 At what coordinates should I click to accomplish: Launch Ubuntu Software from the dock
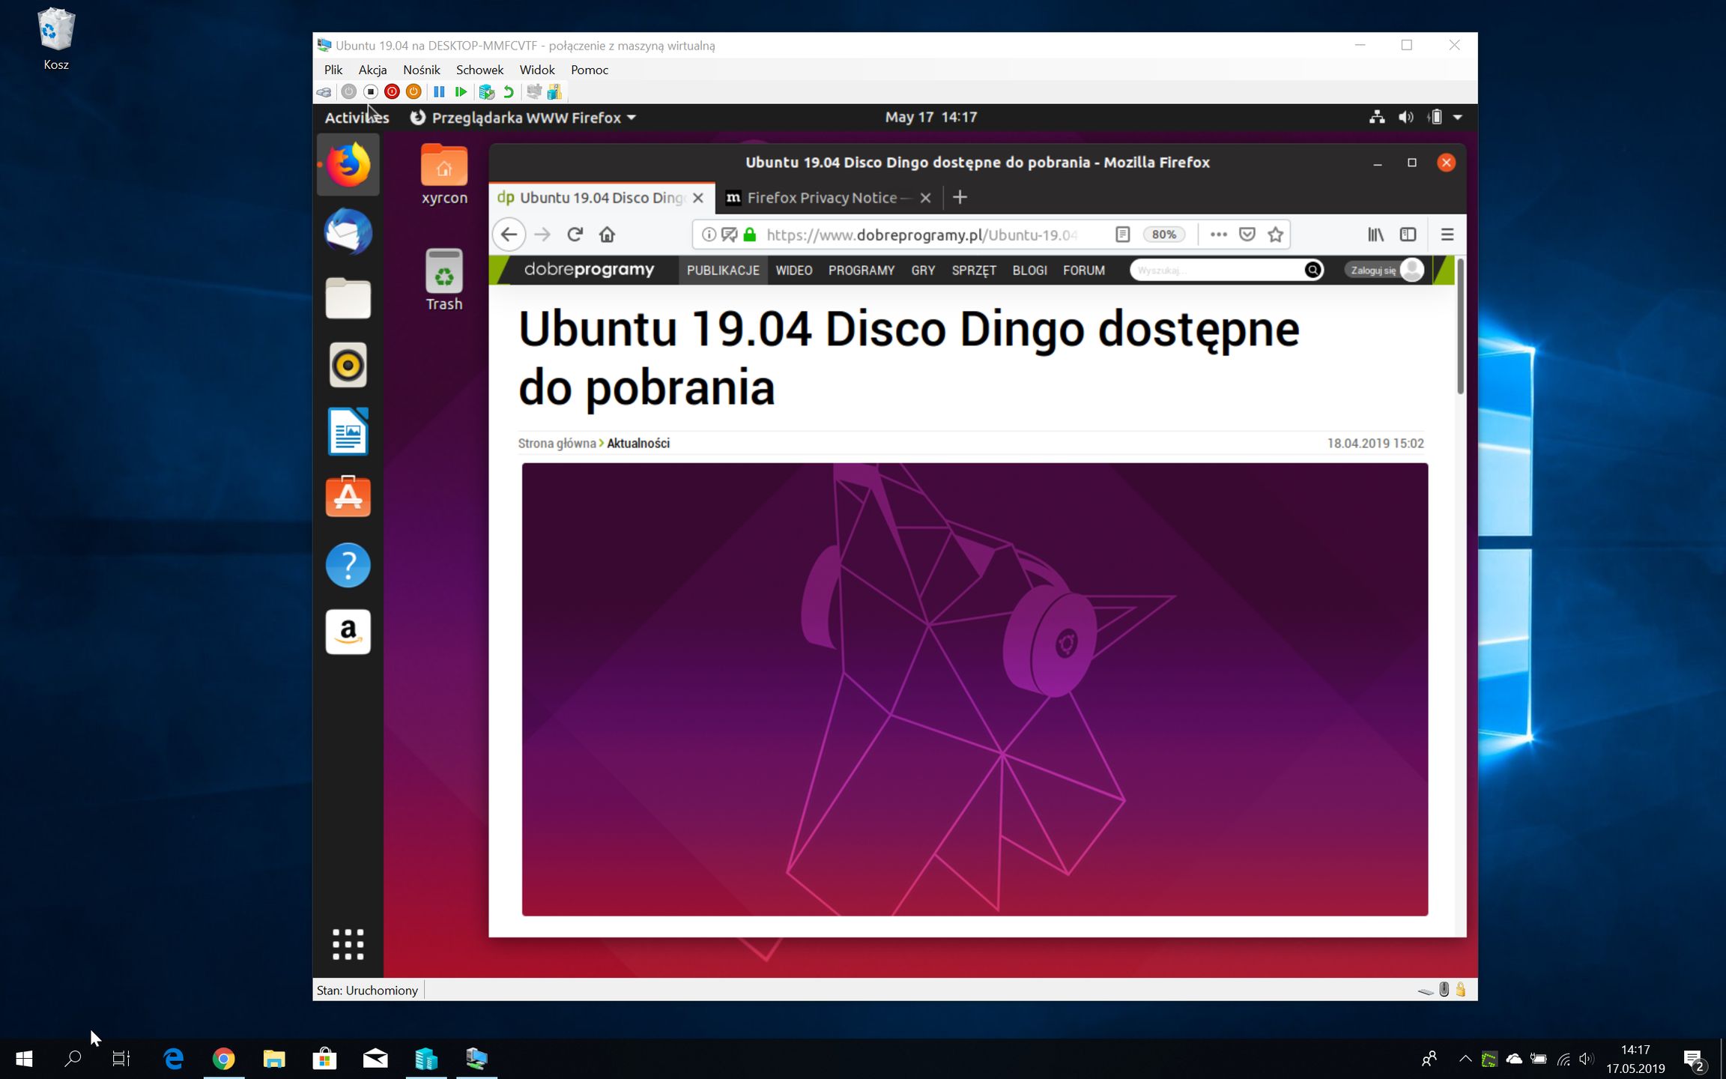348,495
